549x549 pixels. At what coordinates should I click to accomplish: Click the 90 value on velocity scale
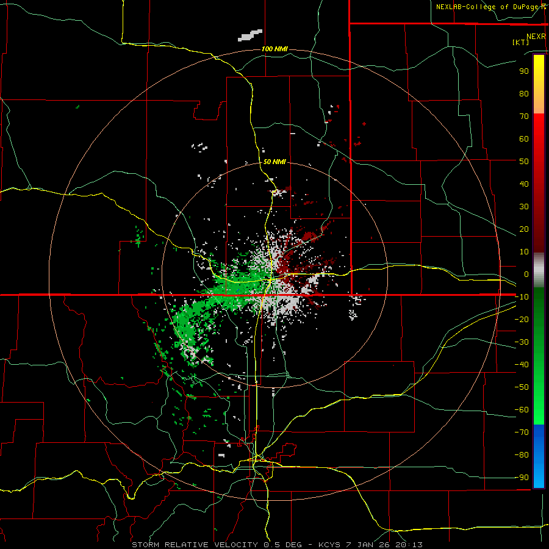(x=524, y=71)
